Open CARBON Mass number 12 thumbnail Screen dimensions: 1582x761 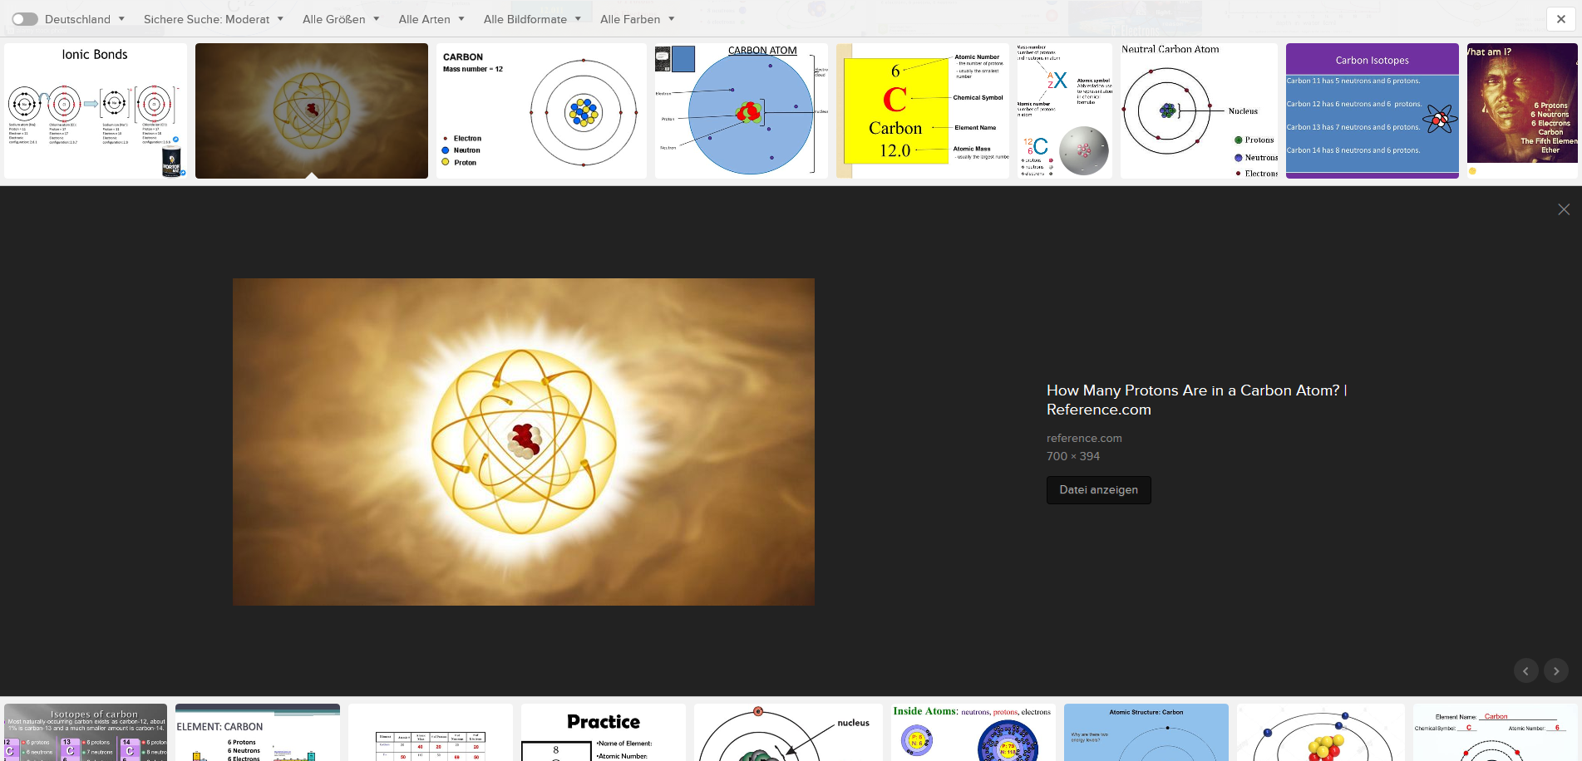pos(541,110)
